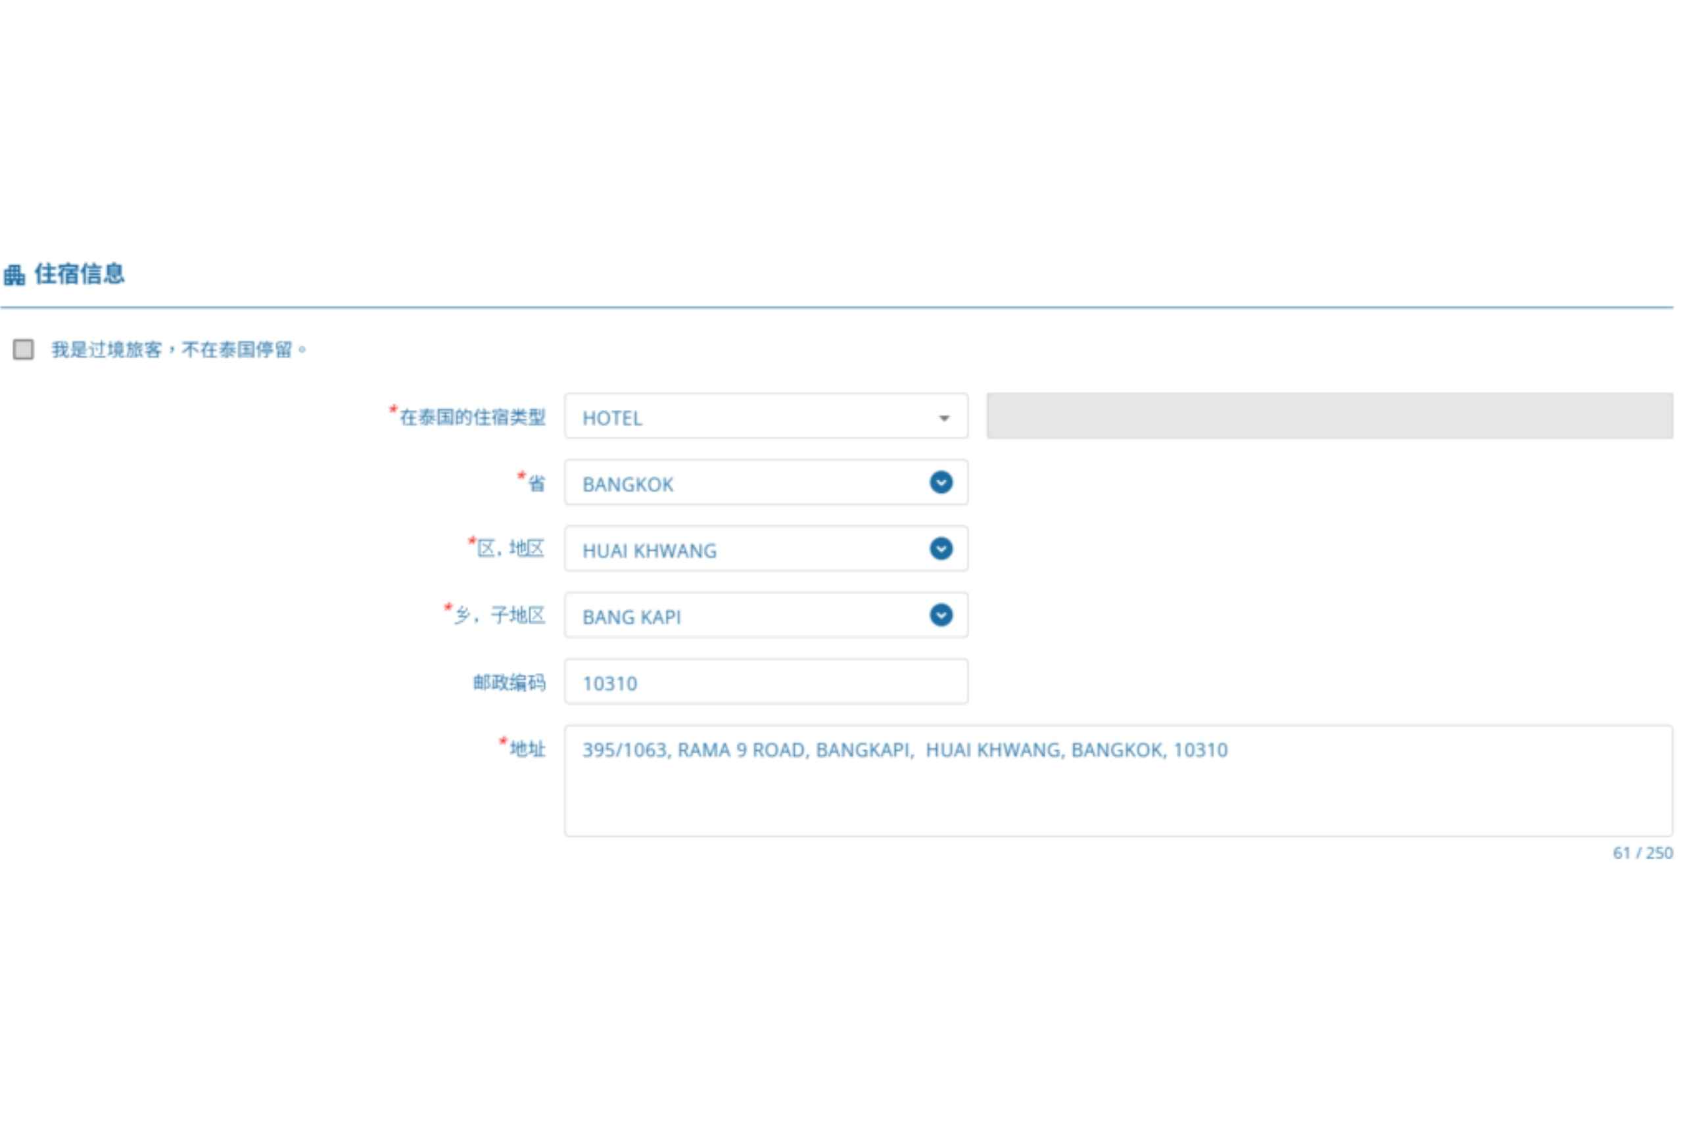1683x1122 pixels.
Task: Click the 61 / 250 character counter
Action: [x=1642, y=853]
